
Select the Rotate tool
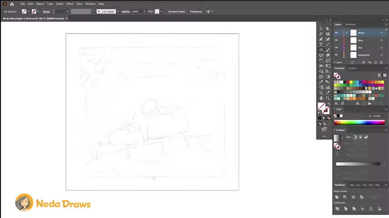click(x=321, y=60)
